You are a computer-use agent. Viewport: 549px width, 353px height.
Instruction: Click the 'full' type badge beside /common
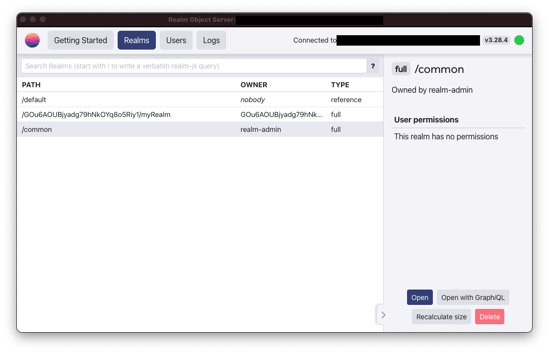[x=401, y=69]
